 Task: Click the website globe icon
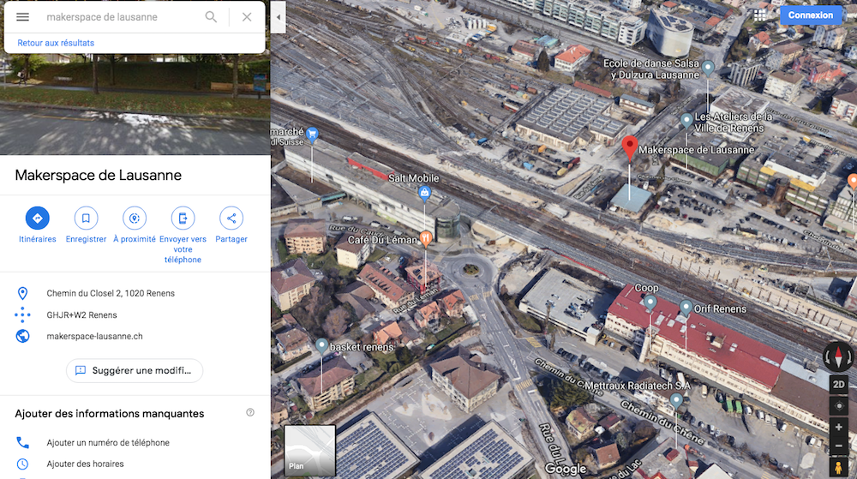click(22, 337)
